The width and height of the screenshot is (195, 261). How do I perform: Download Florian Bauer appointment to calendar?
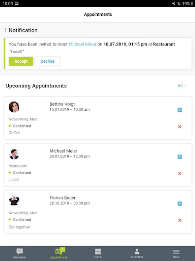180,203
